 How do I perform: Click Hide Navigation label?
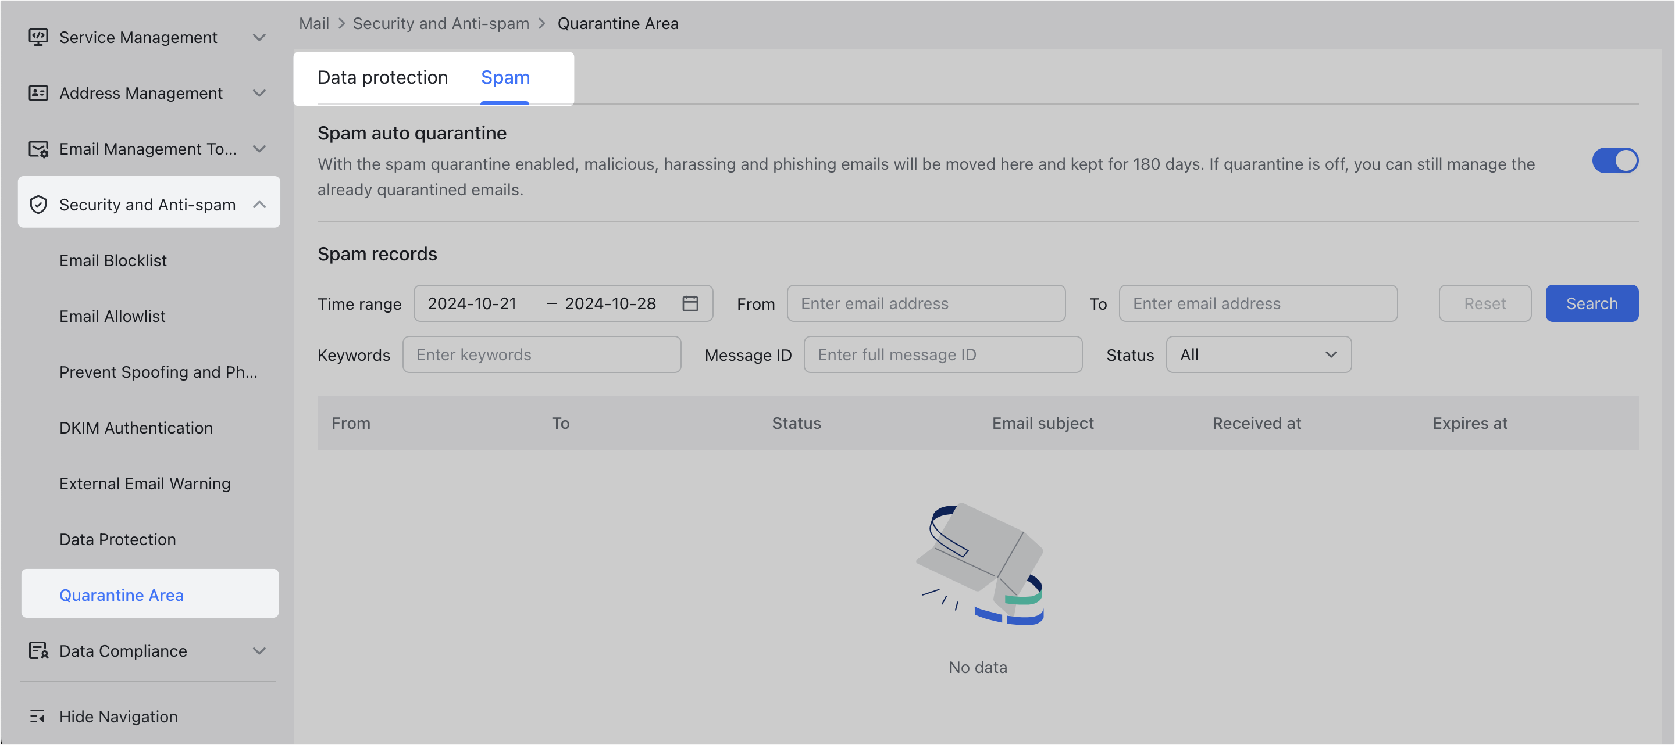tap(118, 717)
